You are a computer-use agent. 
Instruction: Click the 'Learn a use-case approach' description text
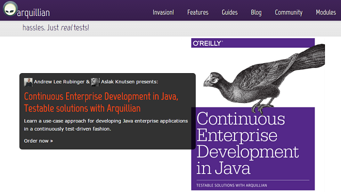click(106, 125)
